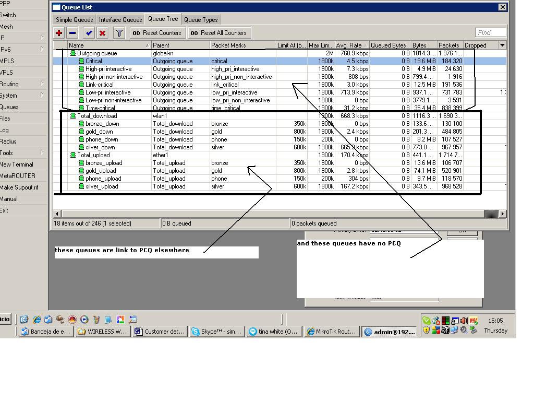Sort by the Name column header
The width and height of the screenshot is (534, 401).
click(x=109, y=45)
